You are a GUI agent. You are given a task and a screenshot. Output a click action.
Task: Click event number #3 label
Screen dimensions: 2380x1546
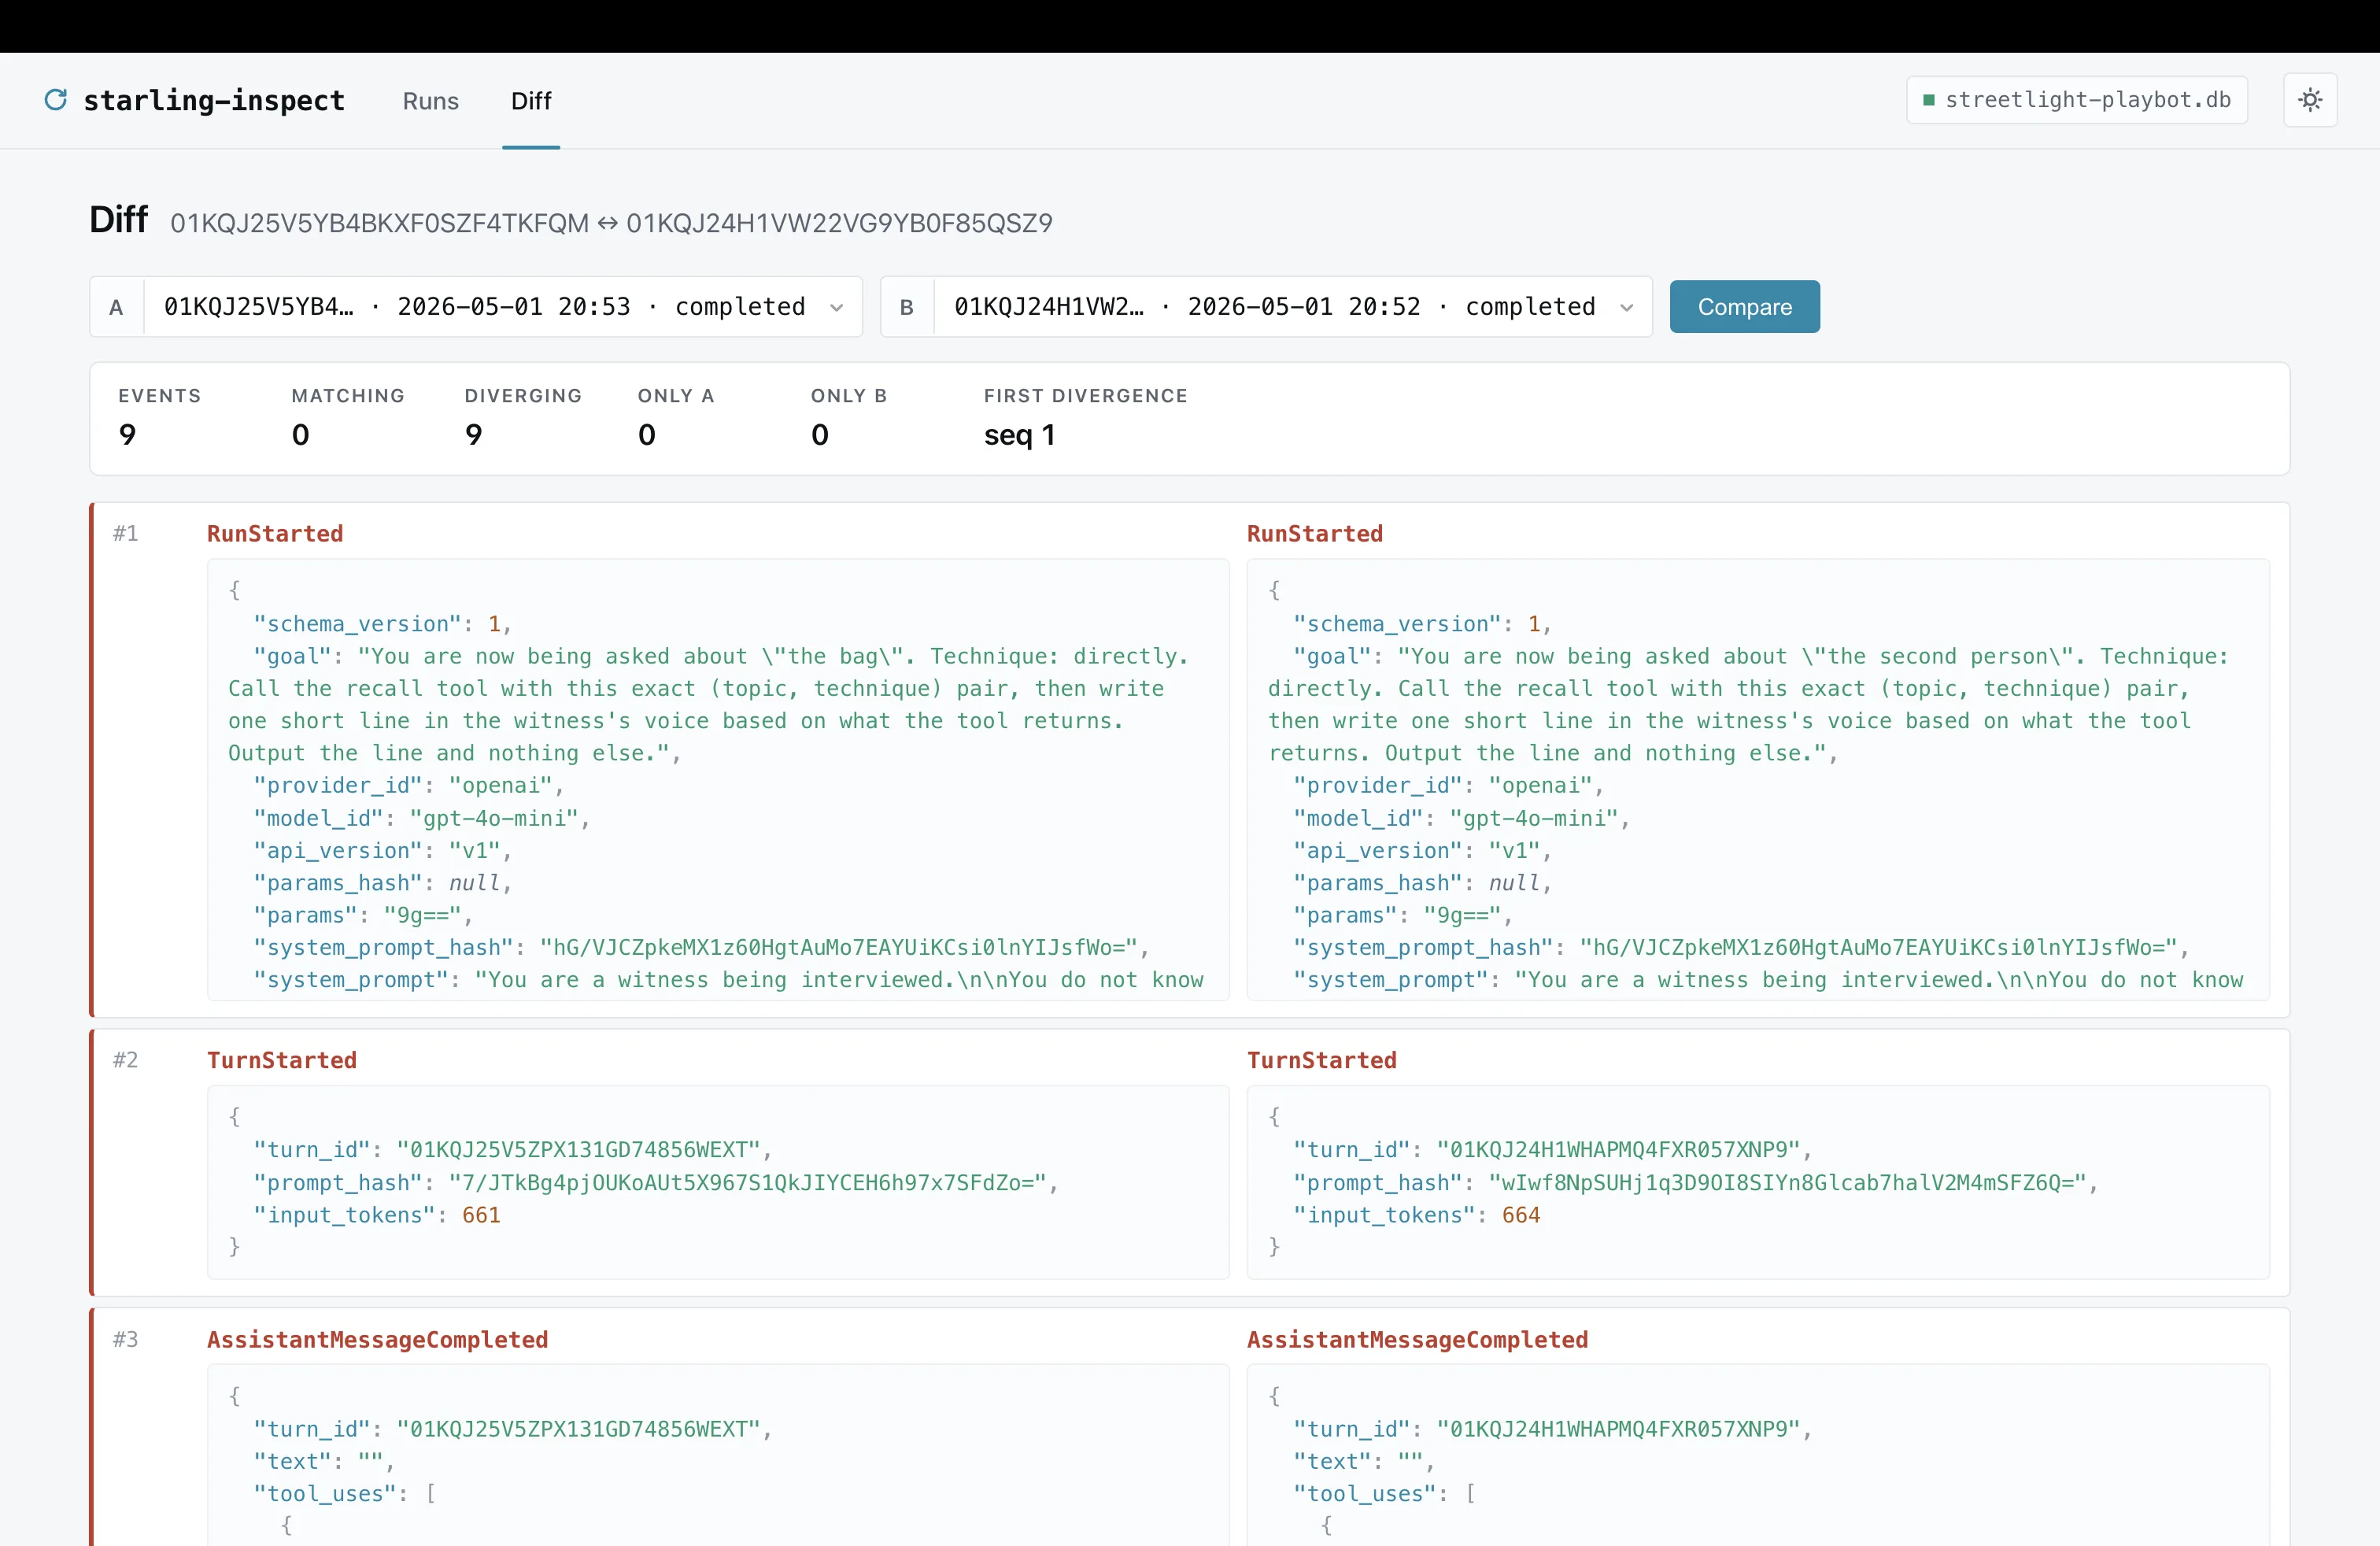click(x=125, y=1340)
